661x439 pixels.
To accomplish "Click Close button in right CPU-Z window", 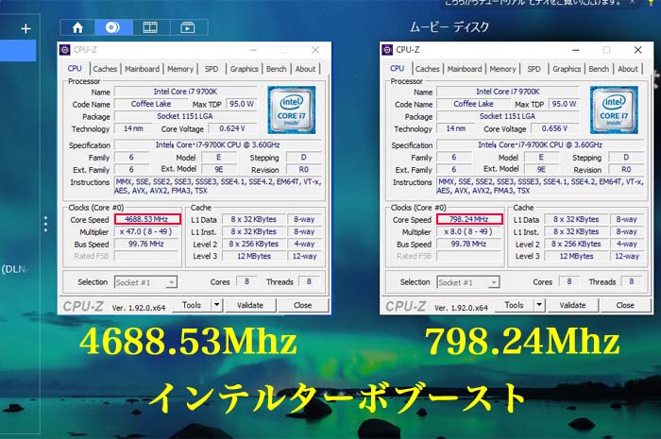I will click(x=625, y=305).
